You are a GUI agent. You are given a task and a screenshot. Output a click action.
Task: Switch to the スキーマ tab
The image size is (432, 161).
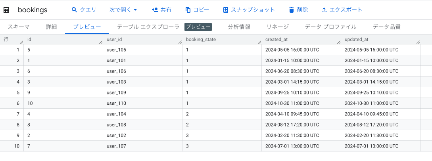click(19, 27)
